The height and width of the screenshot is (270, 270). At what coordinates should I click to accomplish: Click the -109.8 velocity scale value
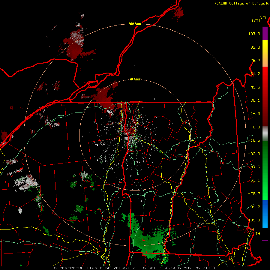pos(253,220)
